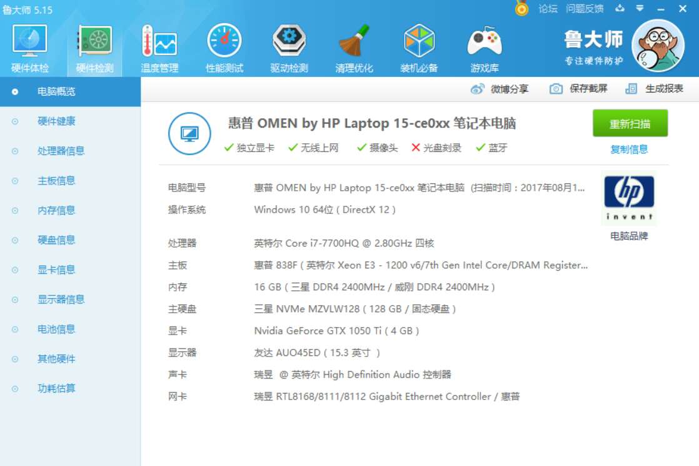Minimize the 鲁大师 window
Viewport: 699px width, 466px height.
[661, 9]
